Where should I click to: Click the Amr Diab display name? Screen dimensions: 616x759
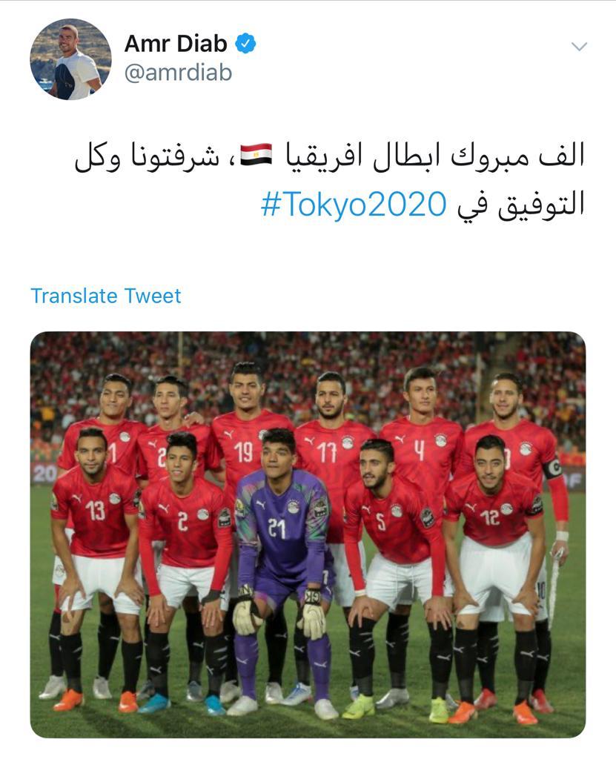point(176,44)
